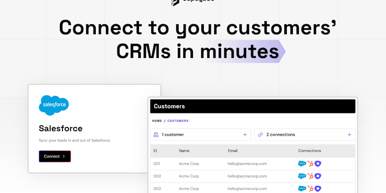Click the Customers title bar heading

(169, 106)
